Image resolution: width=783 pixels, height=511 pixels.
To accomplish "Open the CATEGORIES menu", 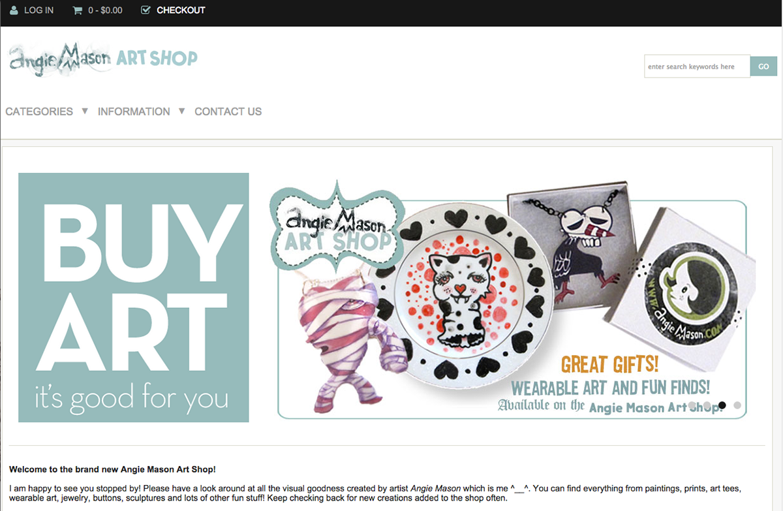I will click(39, 112).
